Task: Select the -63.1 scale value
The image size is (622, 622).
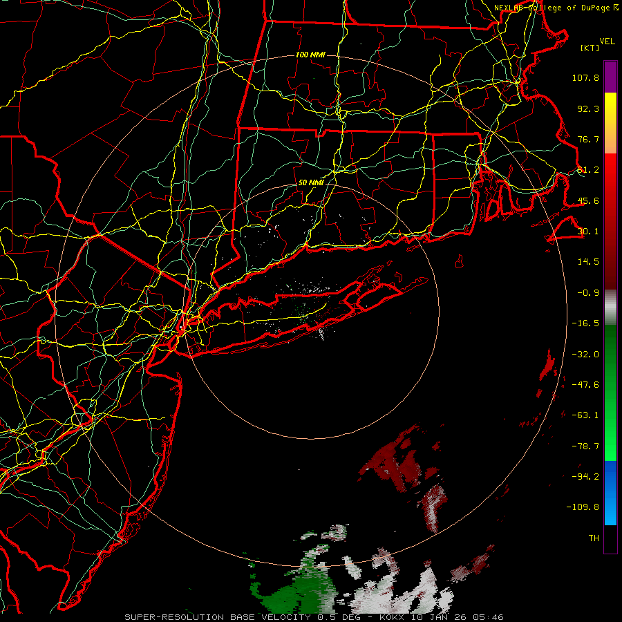Action: (x=585, y=415)
